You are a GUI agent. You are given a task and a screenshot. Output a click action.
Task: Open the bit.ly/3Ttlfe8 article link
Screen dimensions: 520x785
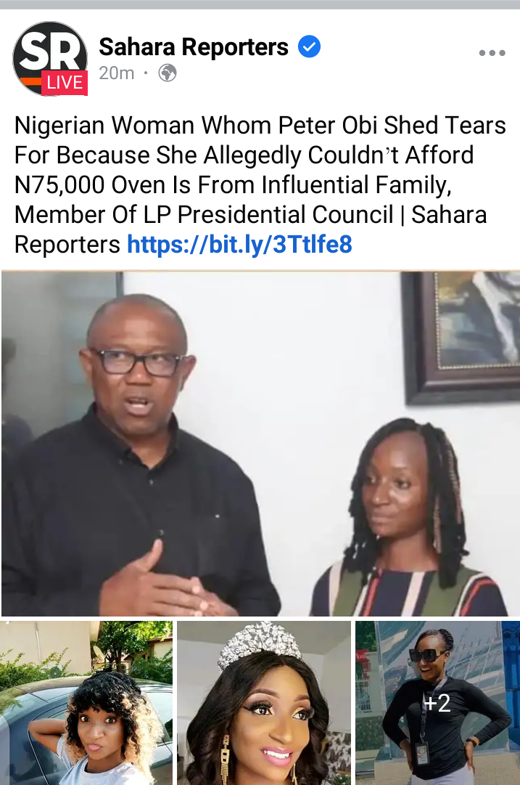(239, 244)
